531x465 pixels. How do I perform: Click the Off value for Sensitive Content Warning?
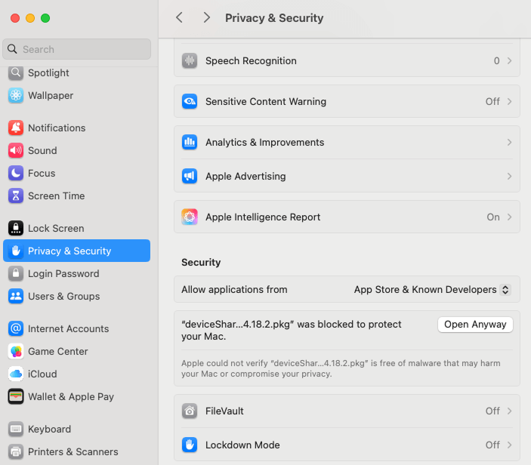(492, 101)
